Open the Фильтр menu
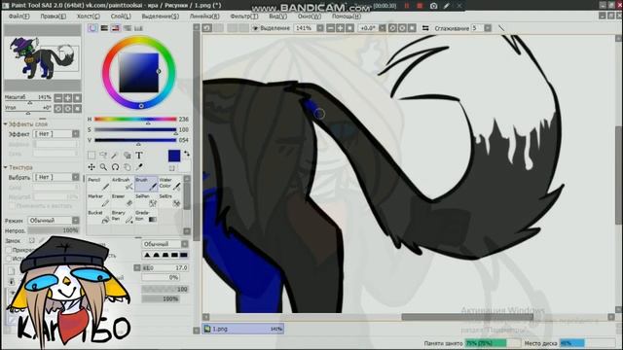Image resolution: width=623 pixels, height=350 pixels. tap(244, 17)
